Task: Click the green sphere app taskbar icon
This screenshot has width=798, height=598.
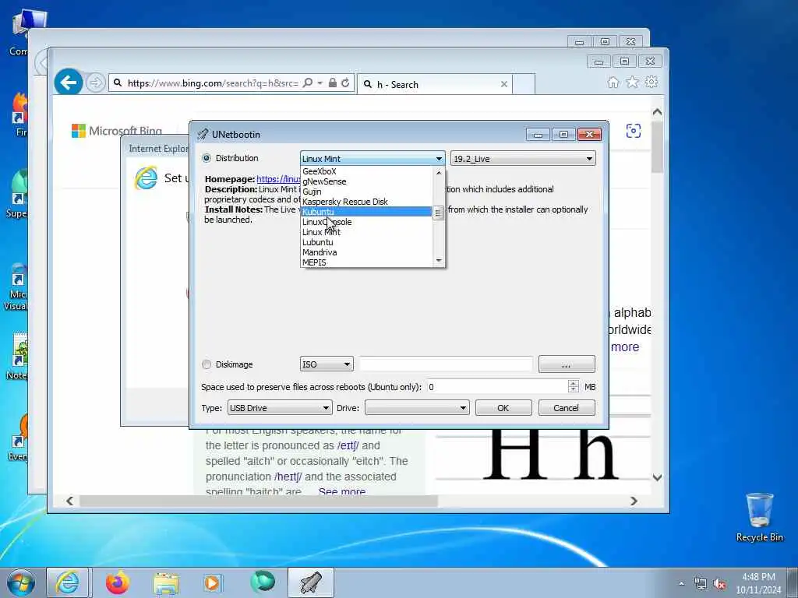Action: 263,582
